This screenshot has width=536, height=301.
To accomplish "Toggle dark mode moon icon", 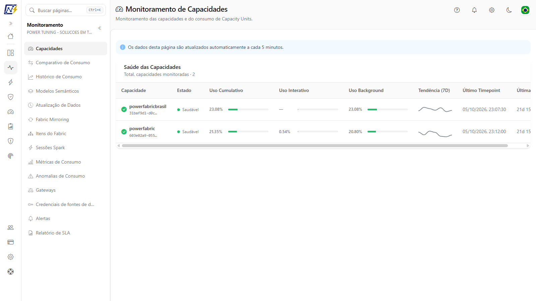I will [x=509, y=10].
